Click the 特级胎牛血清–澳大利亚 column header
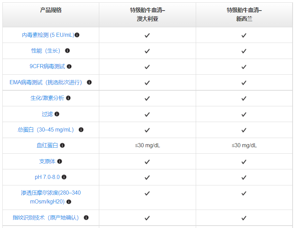The width and height of the screenshot is (295, 228). [147, 15]
